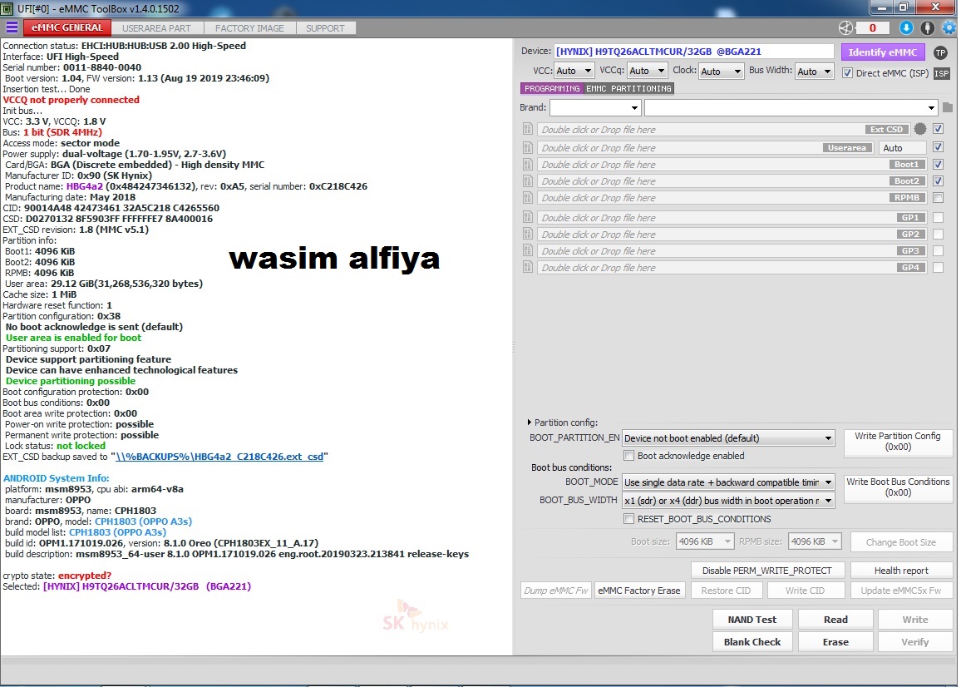Click the eMMC ToolBox title bar app icon
Screen dimensions: 961x687
(7, 8)
